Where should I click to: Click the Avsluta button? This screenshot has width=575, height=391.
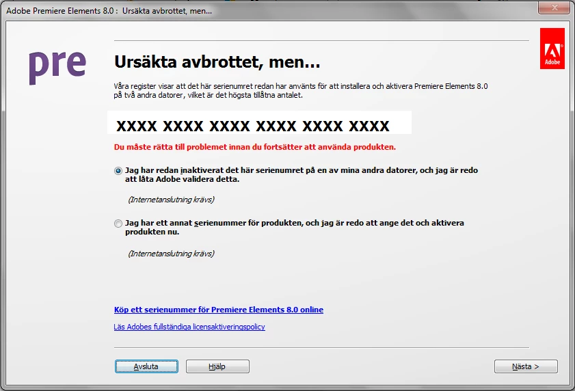point(147,366)
